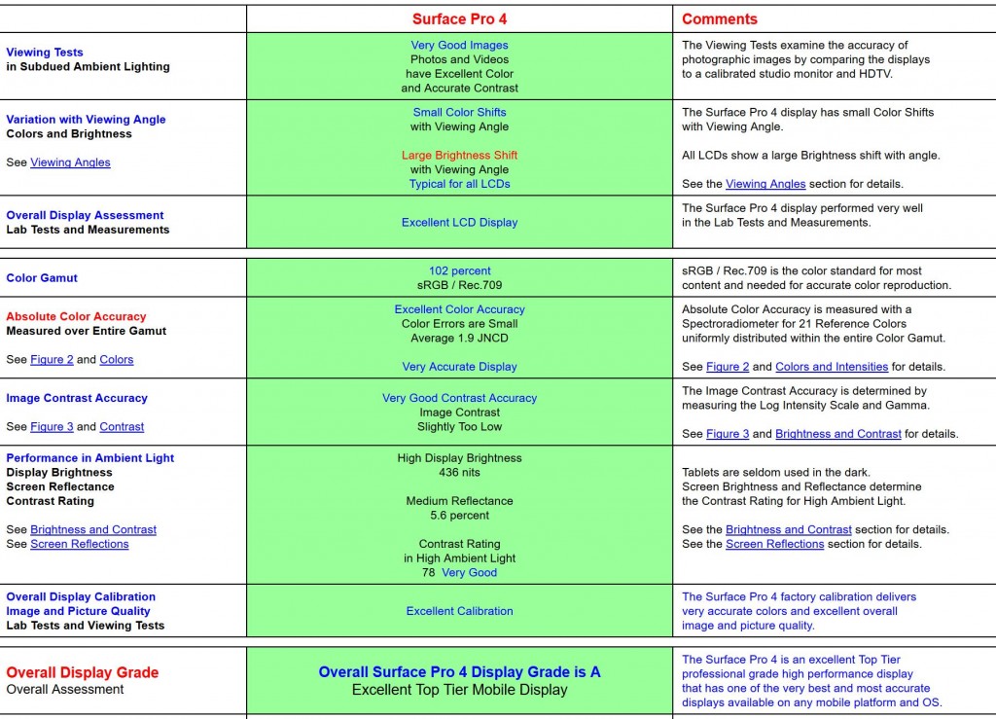Open Screen Reflections link in left column
Image resolution: width=996 pixels, height=719 pixels.
click(80, 544)
